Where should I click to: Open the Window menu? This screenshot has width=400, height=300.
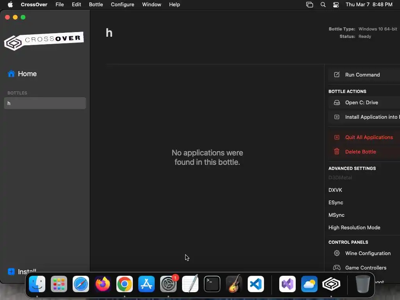(x=152, y=5)
